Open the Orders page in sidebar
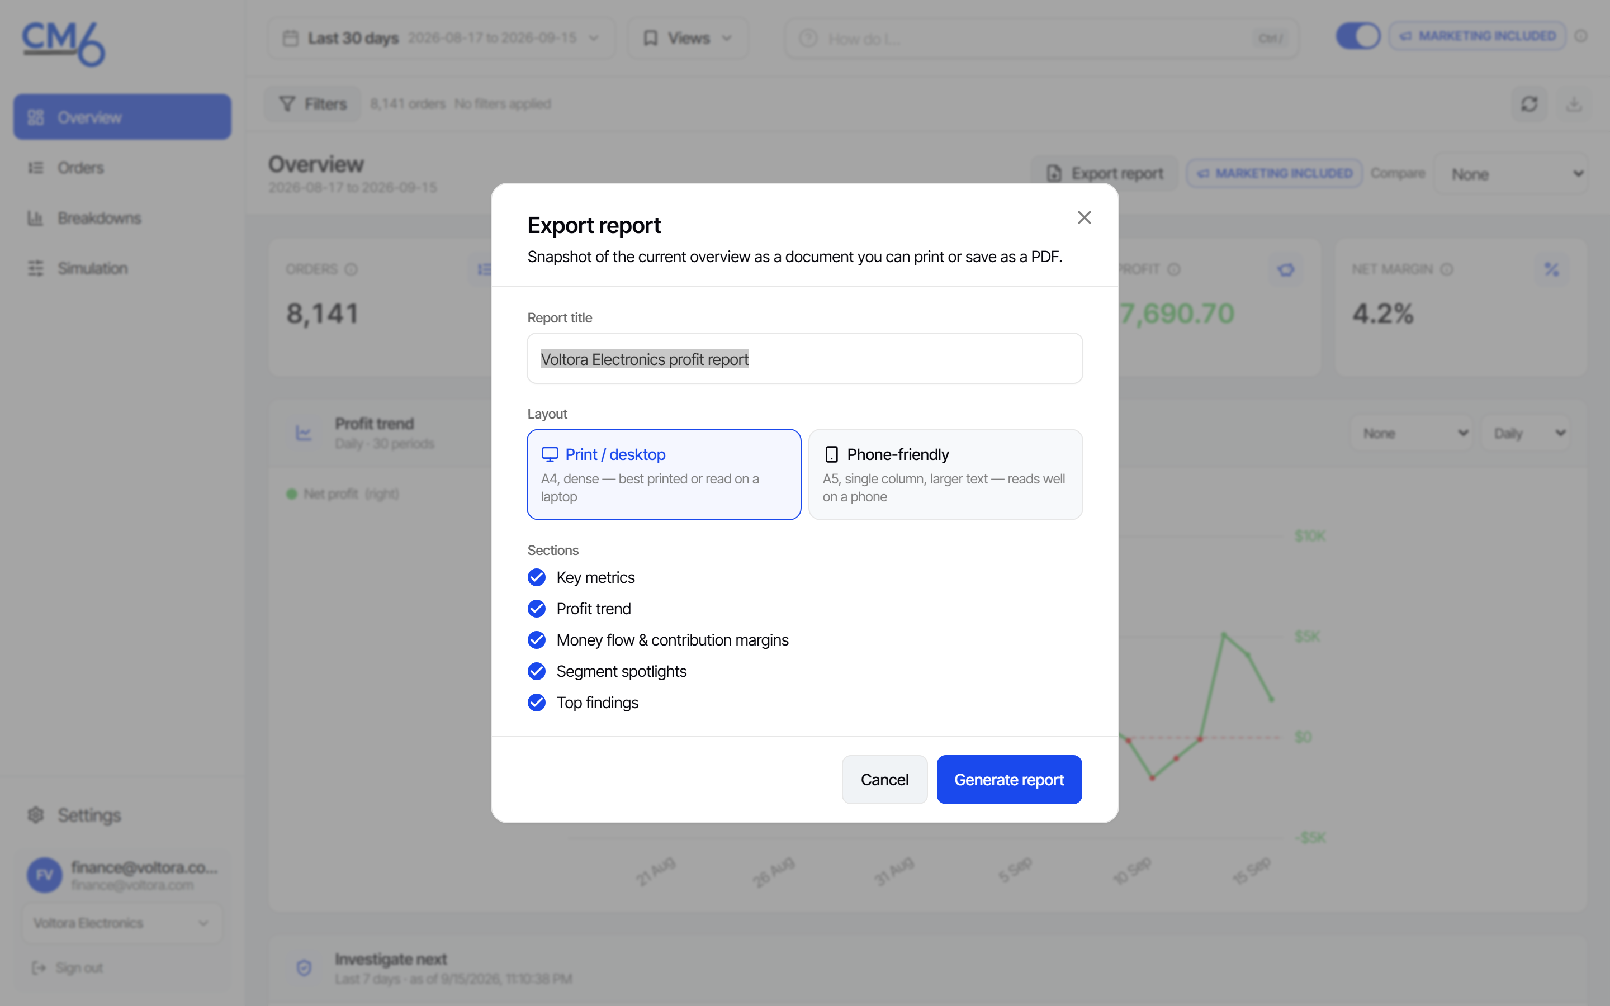The width and height of the screenshot is (1610, 1006). 122,168
